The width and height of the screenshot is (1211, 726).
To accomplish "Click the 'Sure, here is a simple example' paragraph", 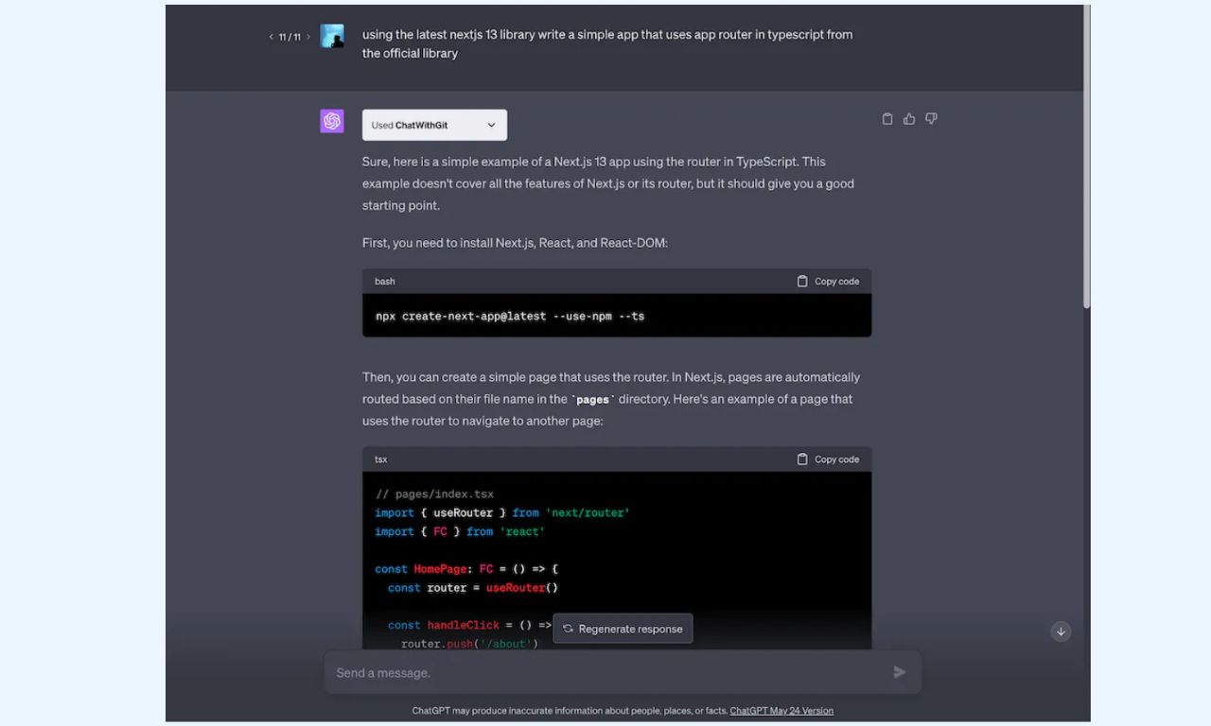I will 608,183.
